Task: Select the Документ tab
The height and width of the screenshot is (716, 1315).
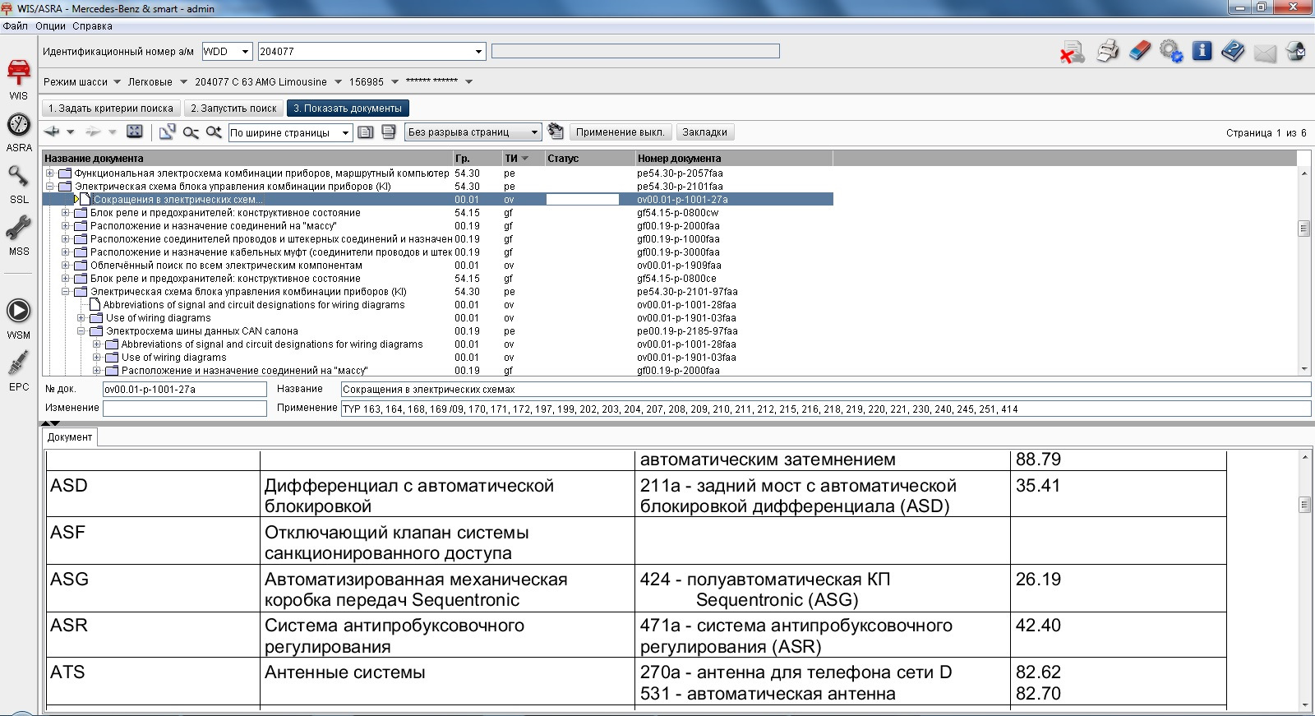Action: point(70,437)
